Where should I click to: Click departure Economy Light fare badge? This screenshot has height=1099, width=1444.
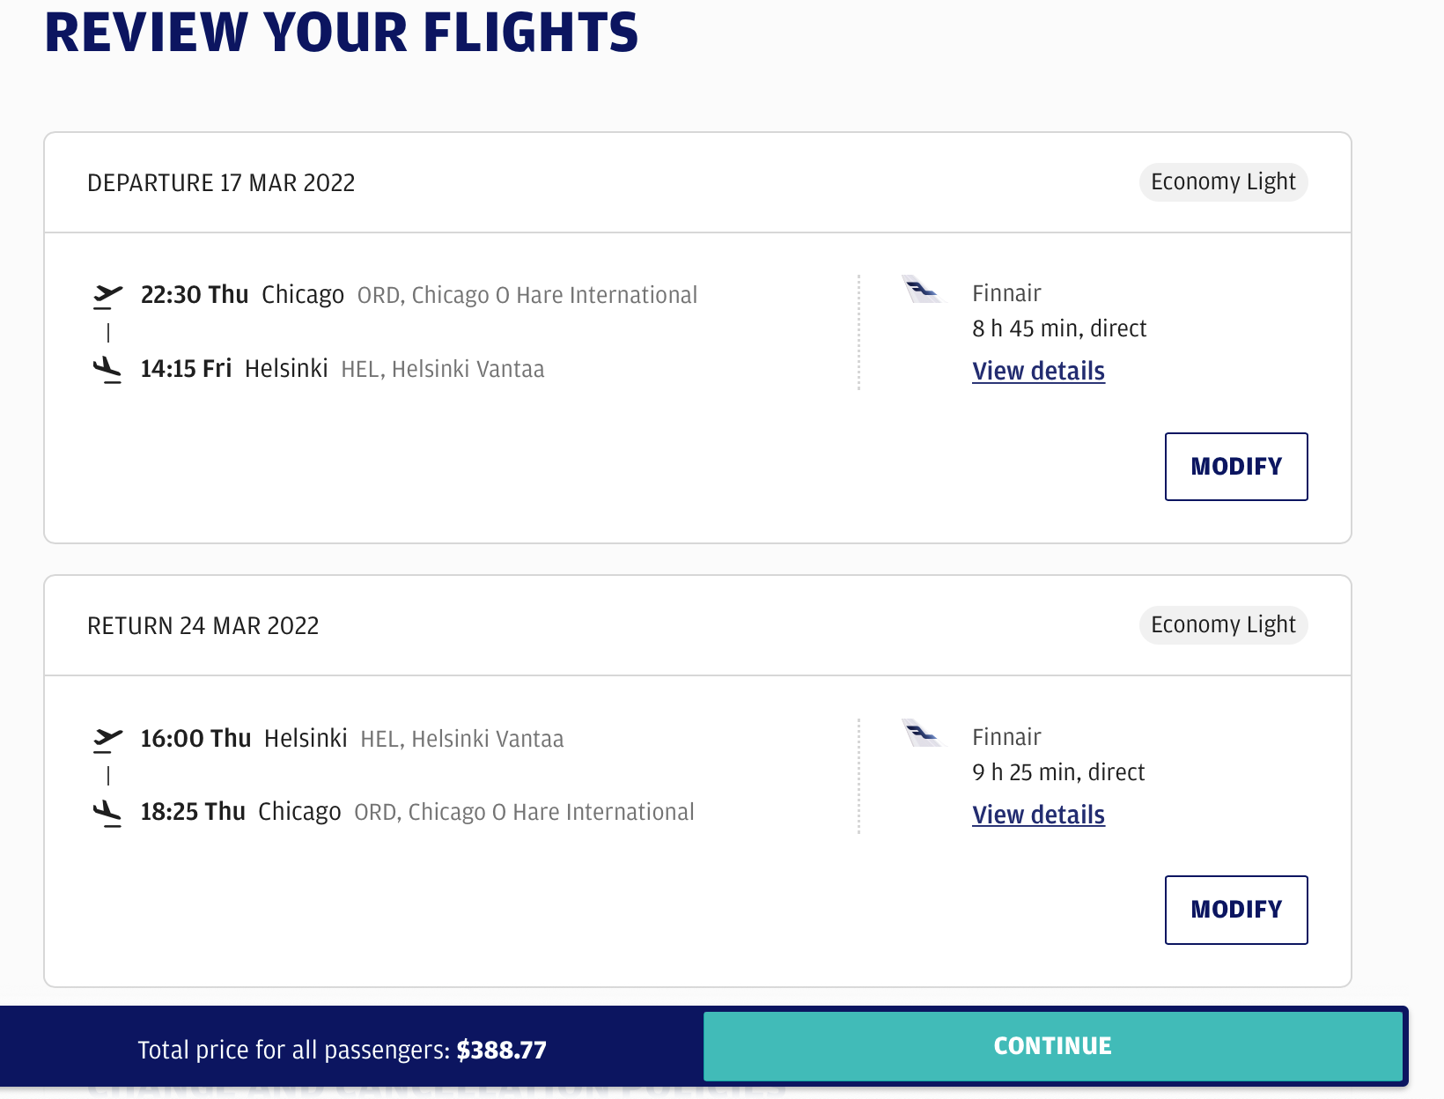pos(1223,182)
